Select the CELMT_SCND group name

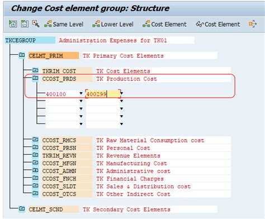tap(54, 210)
